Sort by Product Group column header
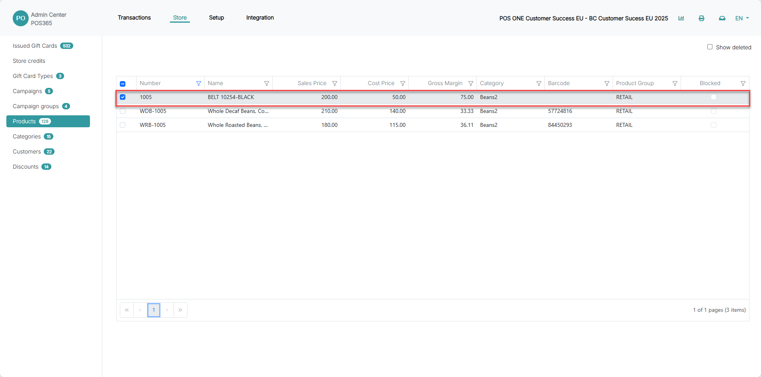This screenshot has width=761, height=377. pyautogui.click(x=635, y=83)
